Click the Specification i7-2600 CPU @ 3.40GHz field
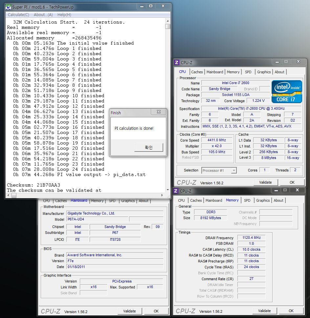Screen dimensions: 310x318 click(x=251, y=108)
